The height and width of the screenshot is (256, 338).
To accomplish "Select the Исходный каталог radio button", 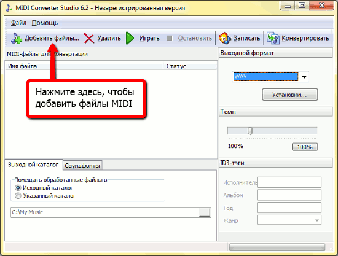I will coord(18,188).
